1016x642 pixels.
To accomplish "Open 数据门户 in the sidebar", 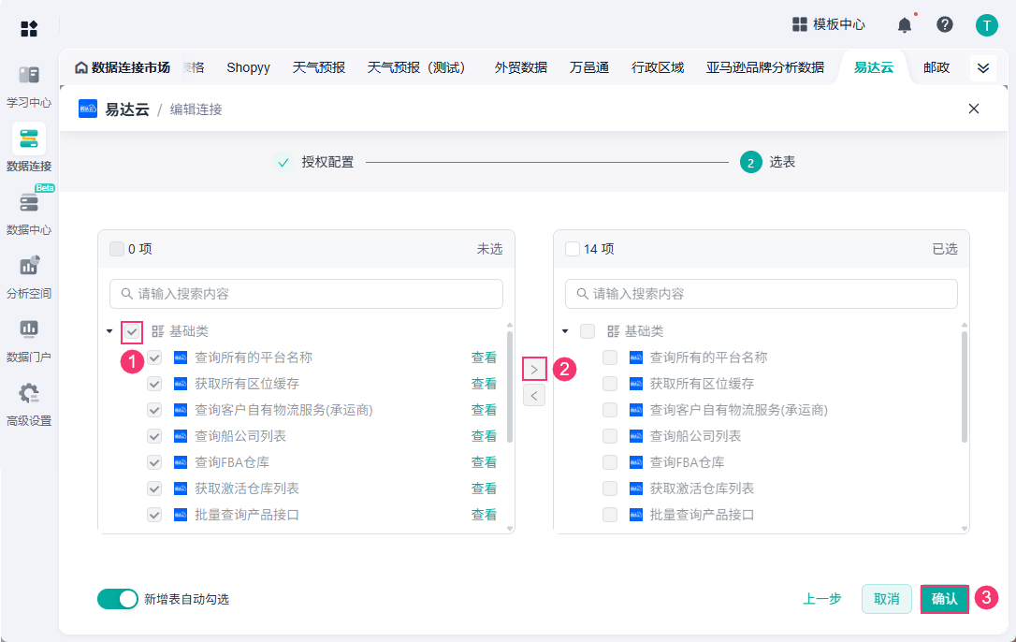I will [x=28, y=341].
